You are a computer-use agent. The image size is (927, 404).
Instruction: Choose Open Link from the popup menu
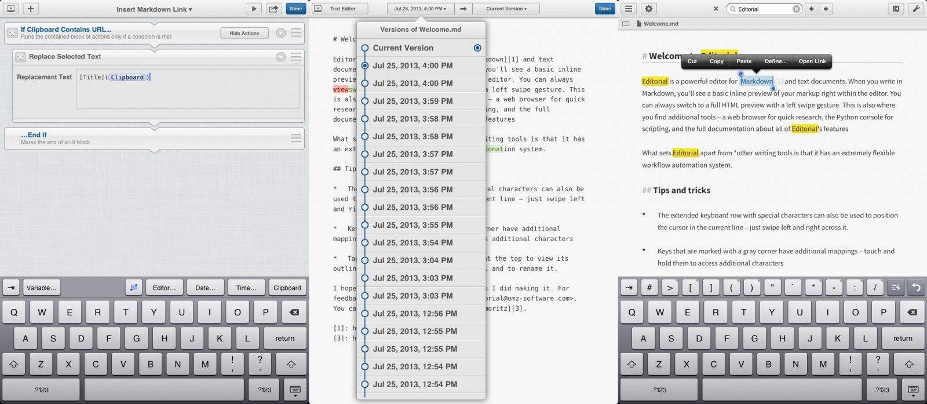812,61
